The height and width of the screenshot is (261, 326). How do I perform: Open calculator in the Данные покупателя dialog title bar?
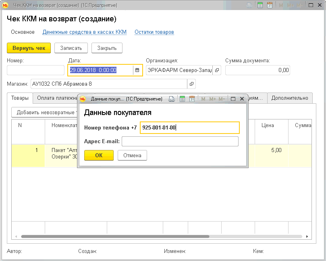[182, 99]
